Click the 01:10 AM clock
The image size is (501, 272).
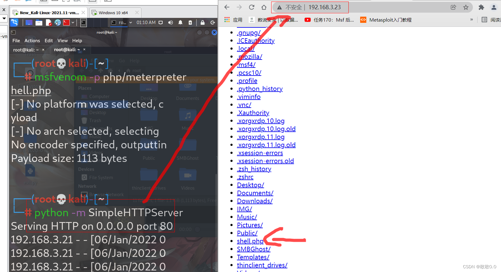point(146,23)
